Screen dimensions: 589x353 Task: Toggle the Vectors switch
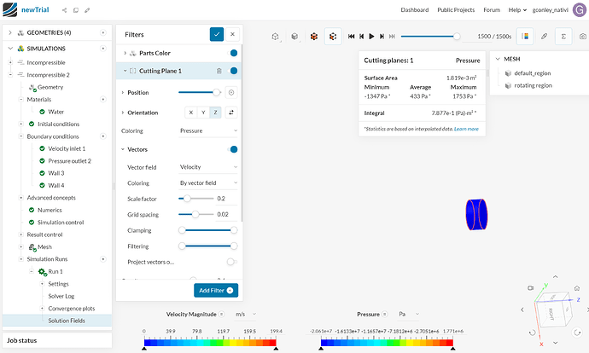[x=233, y=149]
